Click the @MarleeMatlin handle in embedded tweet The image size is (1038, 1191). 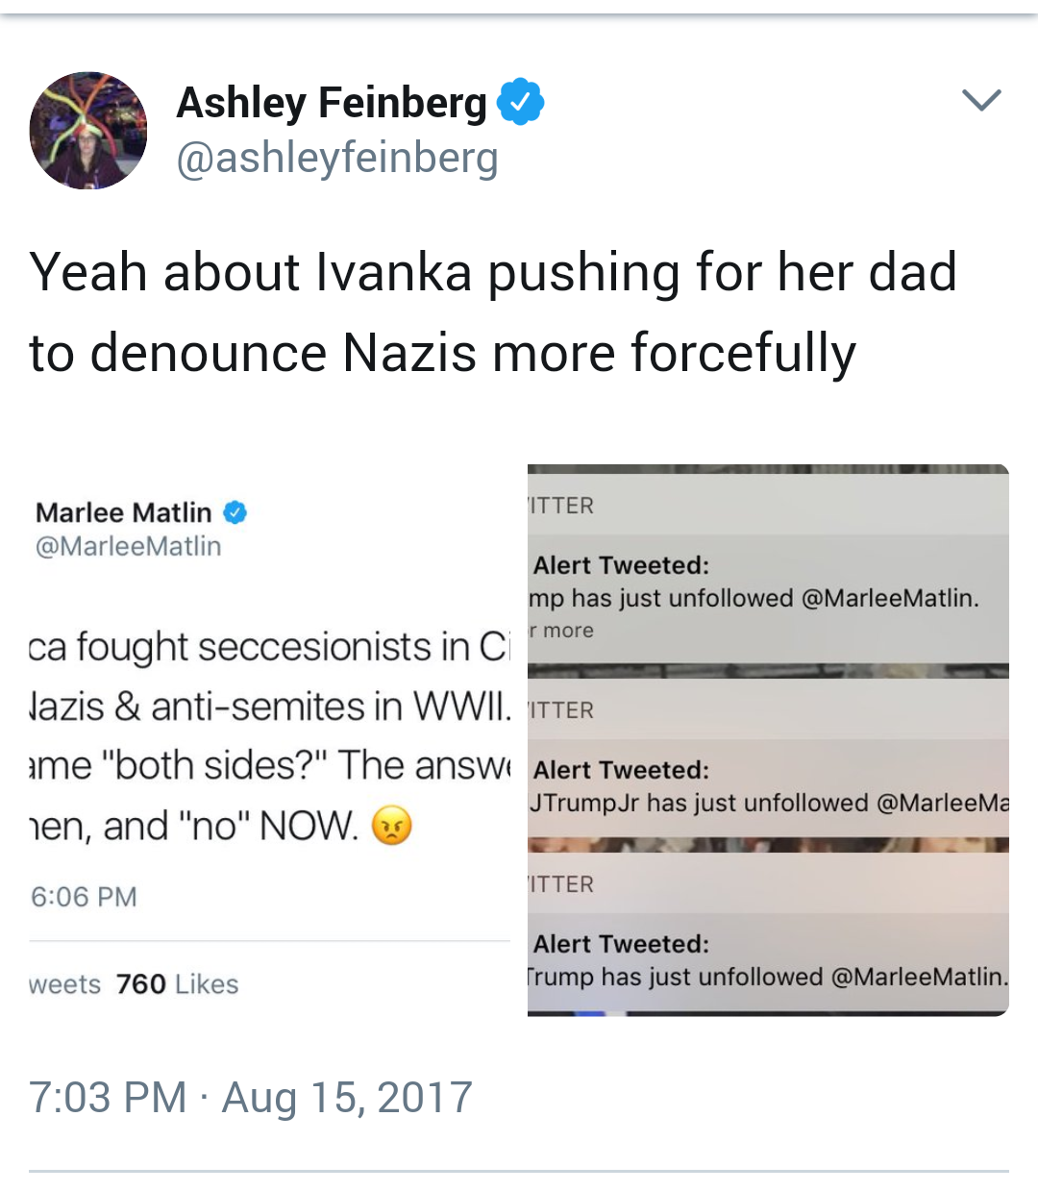pos(128,546)
